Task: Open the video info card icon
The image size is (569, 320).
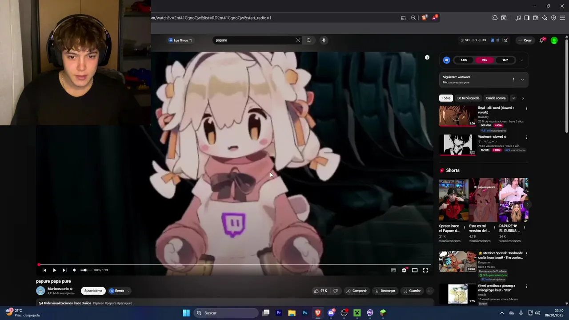Action: click(427, 57)
